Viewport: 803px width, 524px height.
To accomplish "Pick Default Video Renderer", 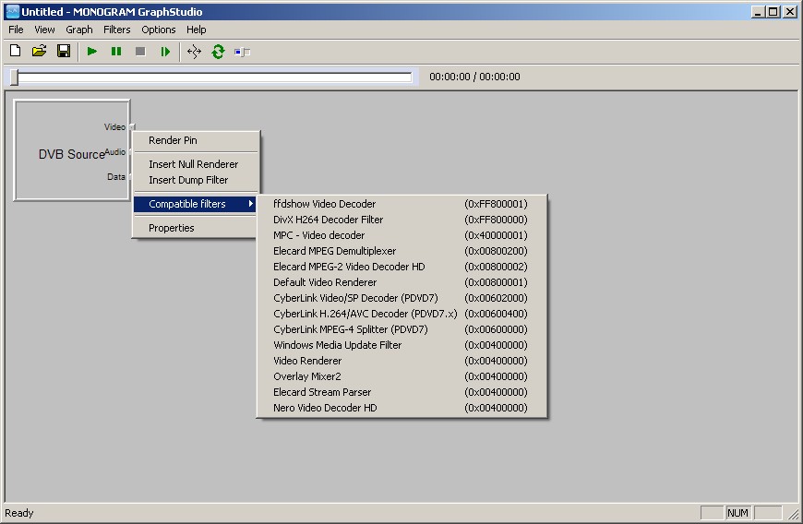I will (x=402, y=282).
